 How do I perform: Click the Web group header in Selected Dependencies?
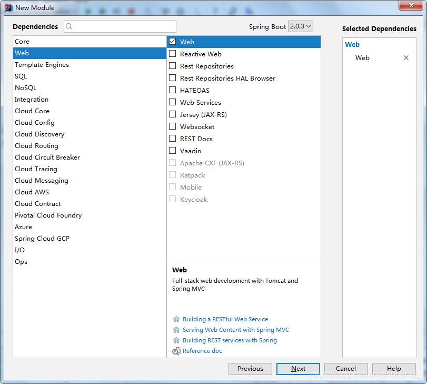(352, 44)
